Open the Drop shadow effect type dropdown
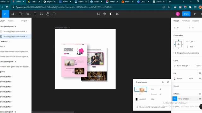 click(185, 99)
